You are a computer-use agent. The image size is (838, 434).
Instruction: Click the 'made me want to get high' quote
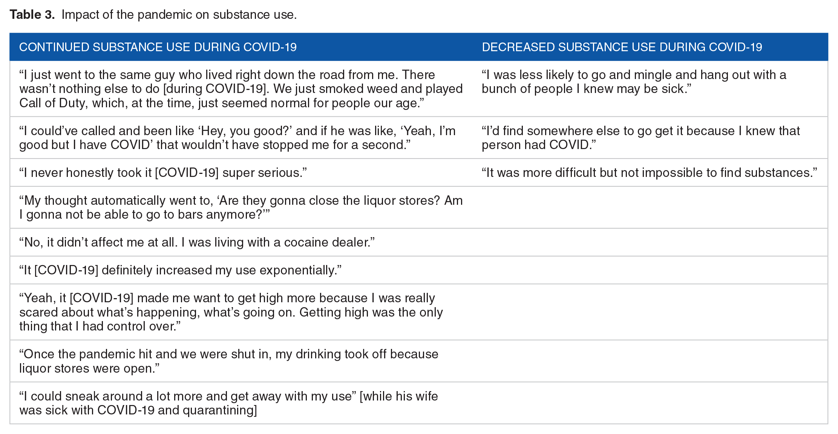click(x=231, y=312)
